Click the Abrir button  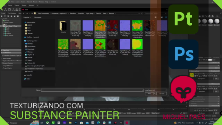(x=149, y=94)
